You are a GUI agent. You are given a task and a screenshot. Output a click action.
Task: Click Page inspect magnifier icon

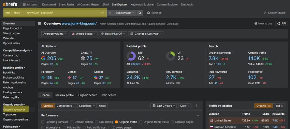point(21,29)
